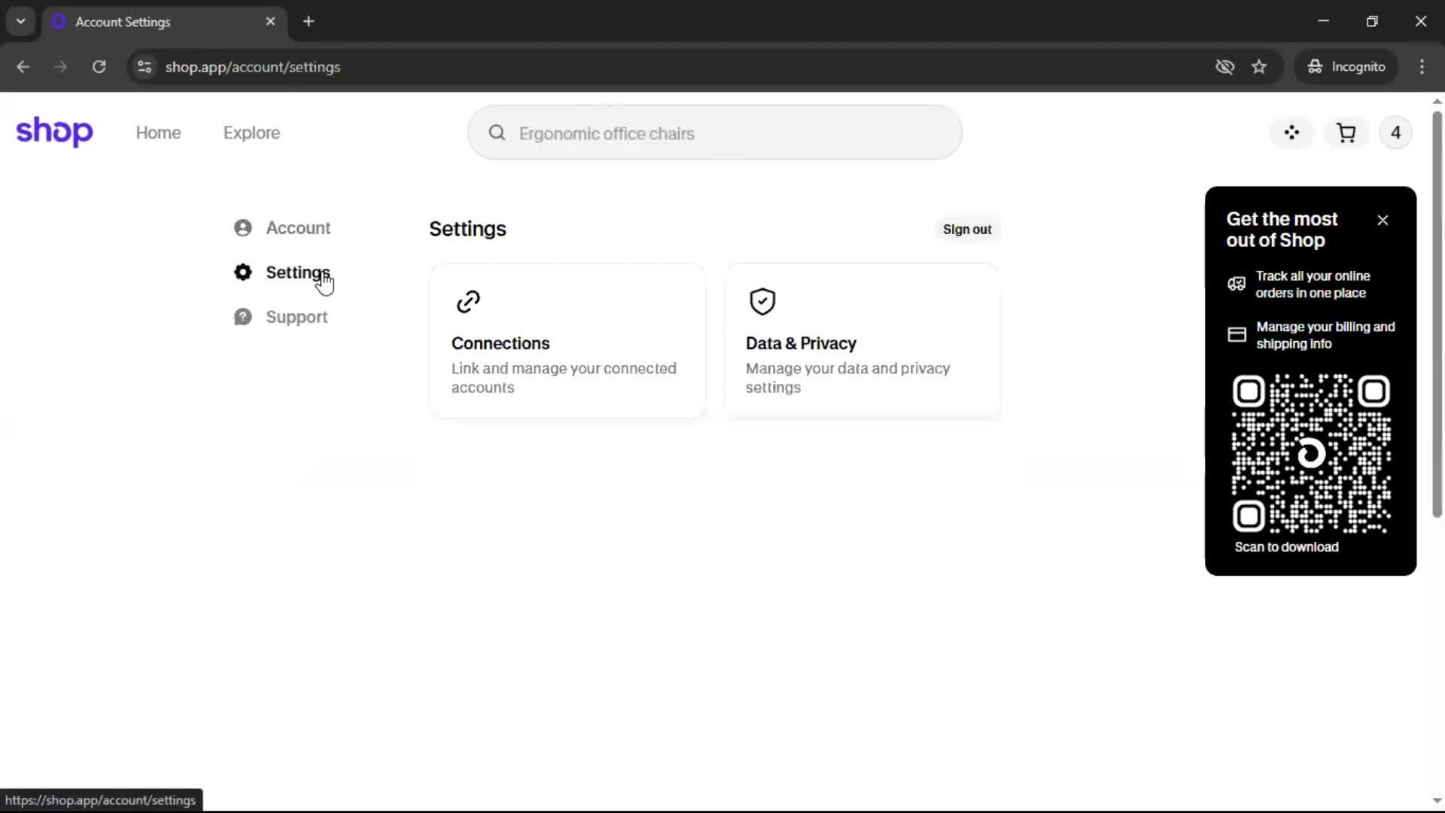
Task: Click the sparkle assistant icon in header
Action: [1291, 133]
